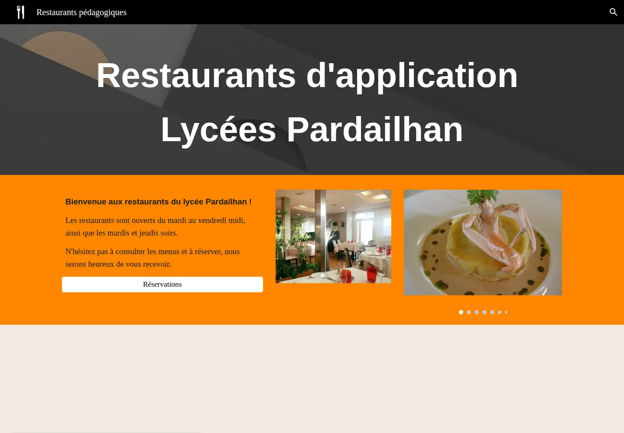Select the first carousel dot
624x433 pixels.
tap(461, 312)
